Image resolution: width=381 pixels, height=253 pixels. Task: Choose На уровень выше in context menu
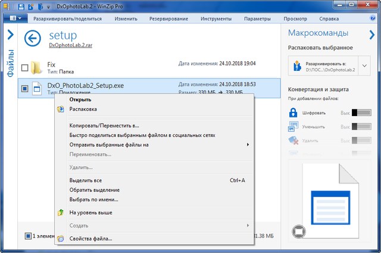coord(155,213)
